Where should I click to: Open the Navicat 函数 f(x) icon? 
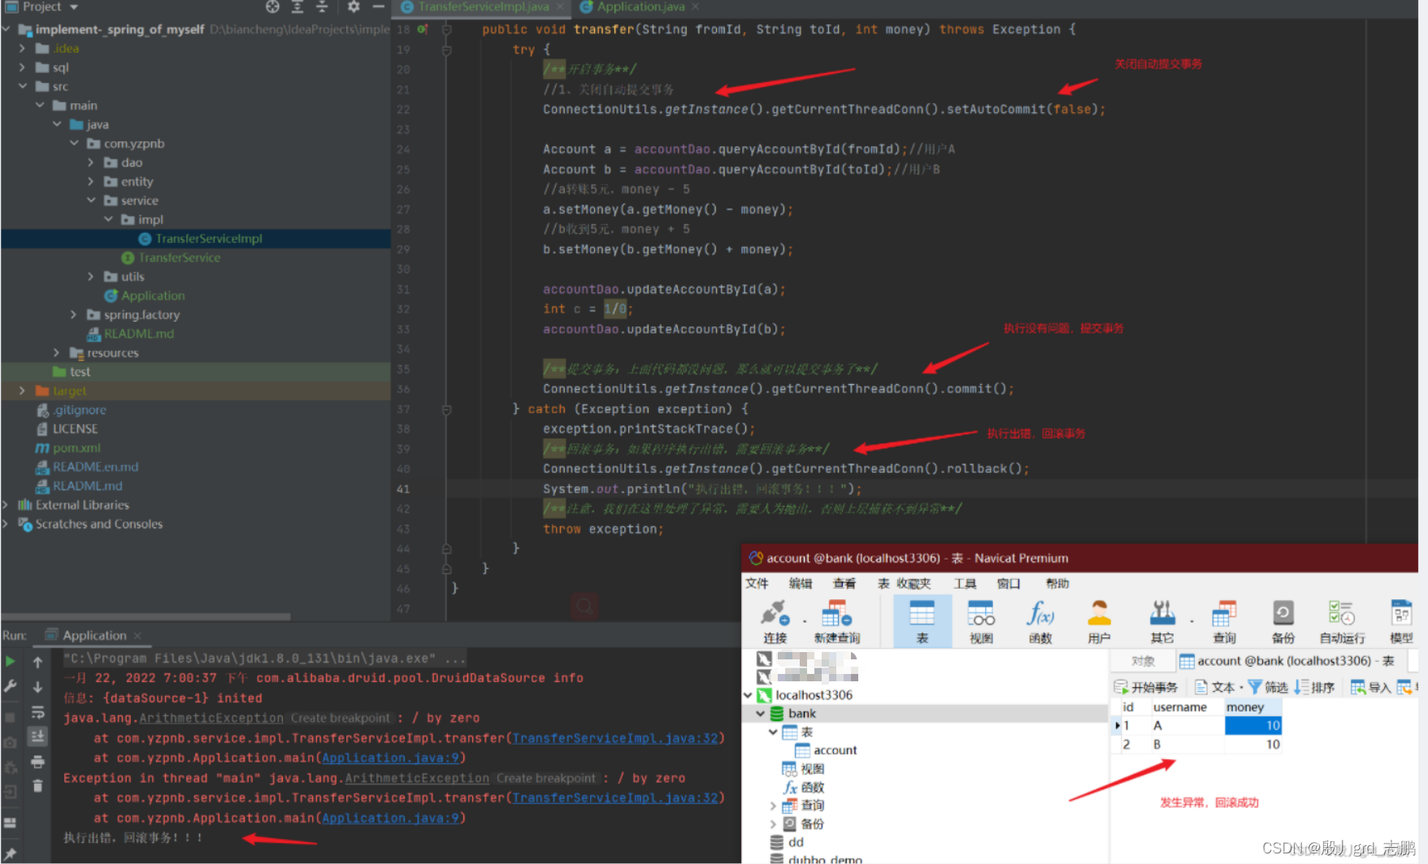[x=1040, y=621]
